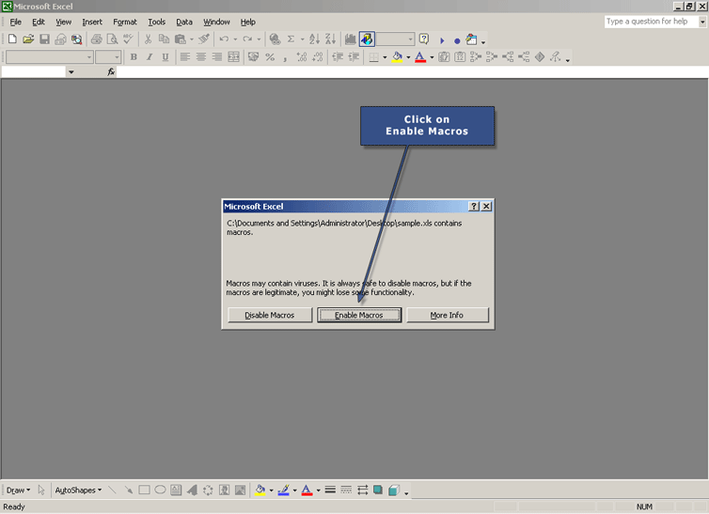
Task: Click the Merge and Center icon
Action: click(x=234, y=57)
